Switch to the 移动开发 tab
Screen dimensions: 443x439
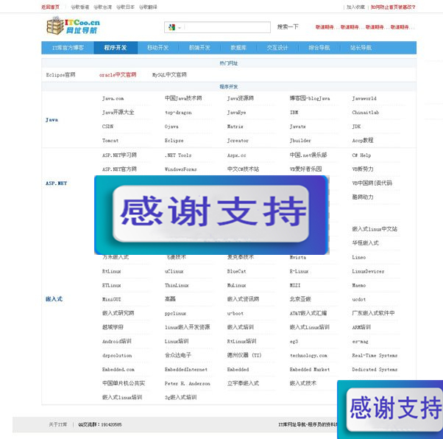coord(158,48)
